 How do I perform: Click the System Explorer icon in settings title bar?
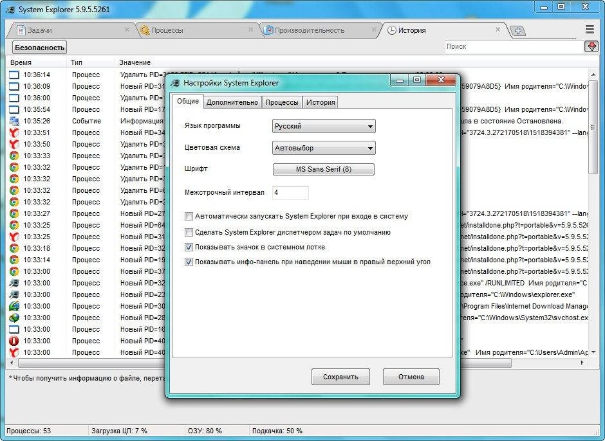point(175,83)
